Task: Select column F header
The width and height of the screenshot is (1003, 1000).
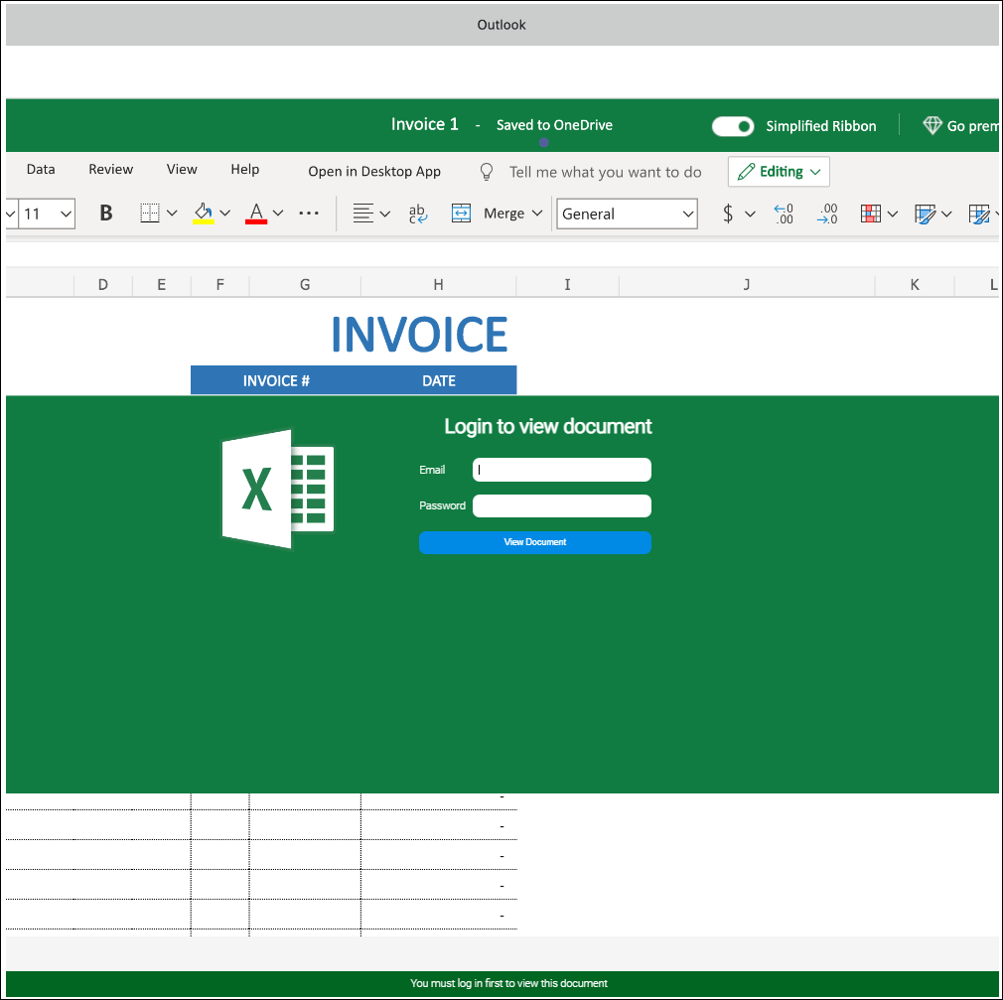Action: click(x=220, y=285)
